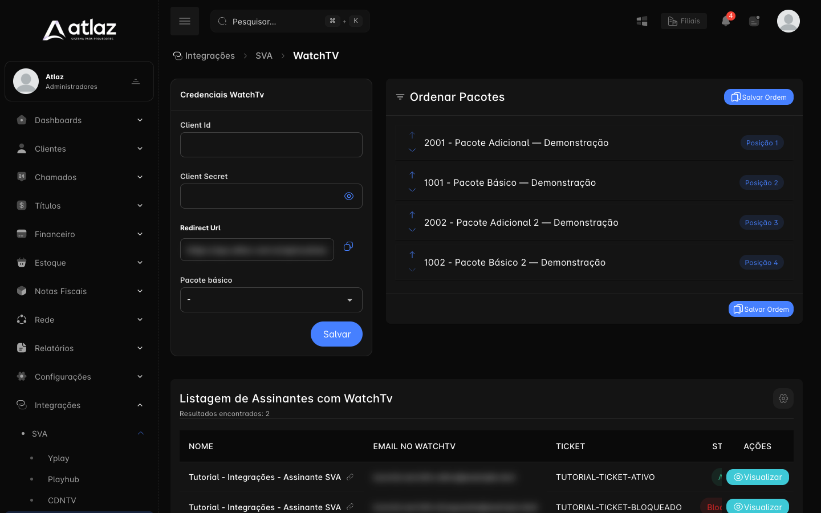
Task: Copy the Redirect Url with copy icon
Action: pos(348,246)
